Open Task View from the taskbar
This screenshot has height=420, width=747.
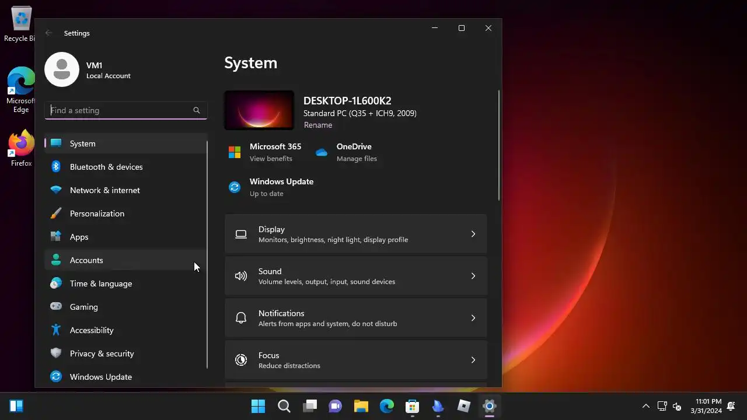[310, 406]
